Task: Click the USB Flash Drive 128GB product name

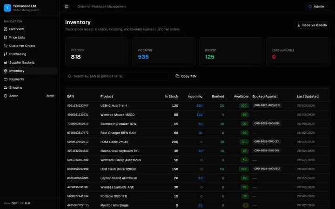Action: pos(118,169)
